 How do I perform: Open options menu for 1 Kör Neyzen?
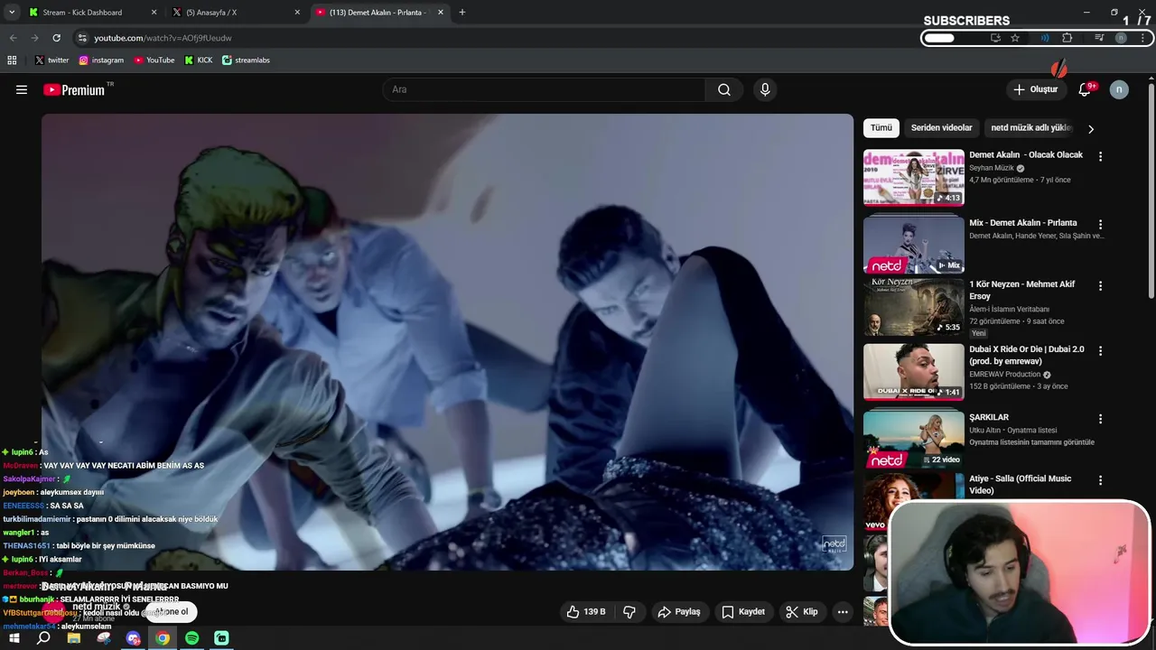coord(1100,286)
